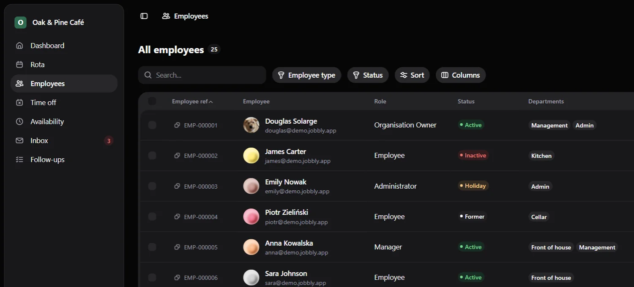634x287 pixels.
Task: Open the Availability section
Action: [x=64, y=122]
